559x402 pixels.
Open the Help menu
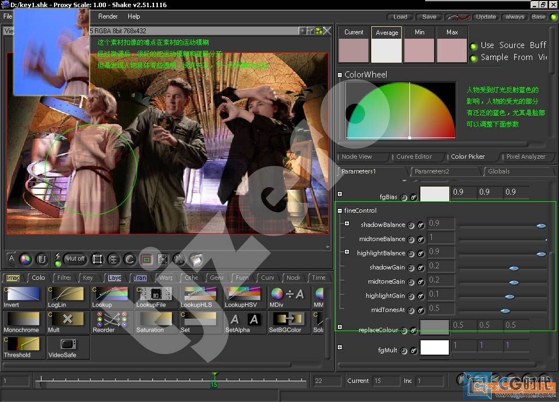coord(134,16)
